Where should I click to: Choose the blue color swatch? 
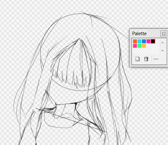[144, 41]
